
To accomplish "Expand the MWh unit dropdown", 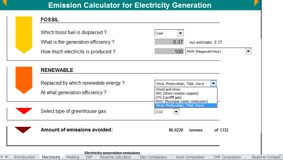I will [248, 51].
